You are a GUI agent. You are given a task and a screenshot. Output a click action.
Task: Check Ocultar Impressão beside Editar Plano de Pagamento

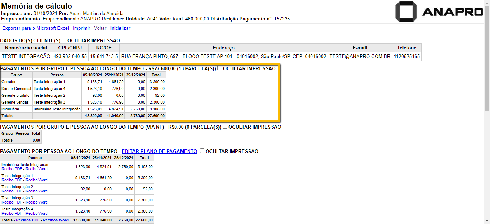(x=202, y=151)
